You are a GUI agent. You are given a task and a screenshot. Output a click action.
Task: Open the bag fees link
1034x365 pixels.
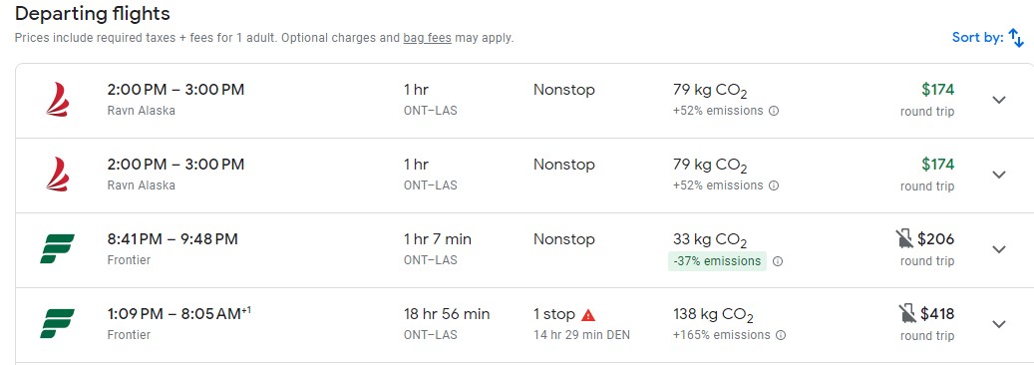click(428, 38)
